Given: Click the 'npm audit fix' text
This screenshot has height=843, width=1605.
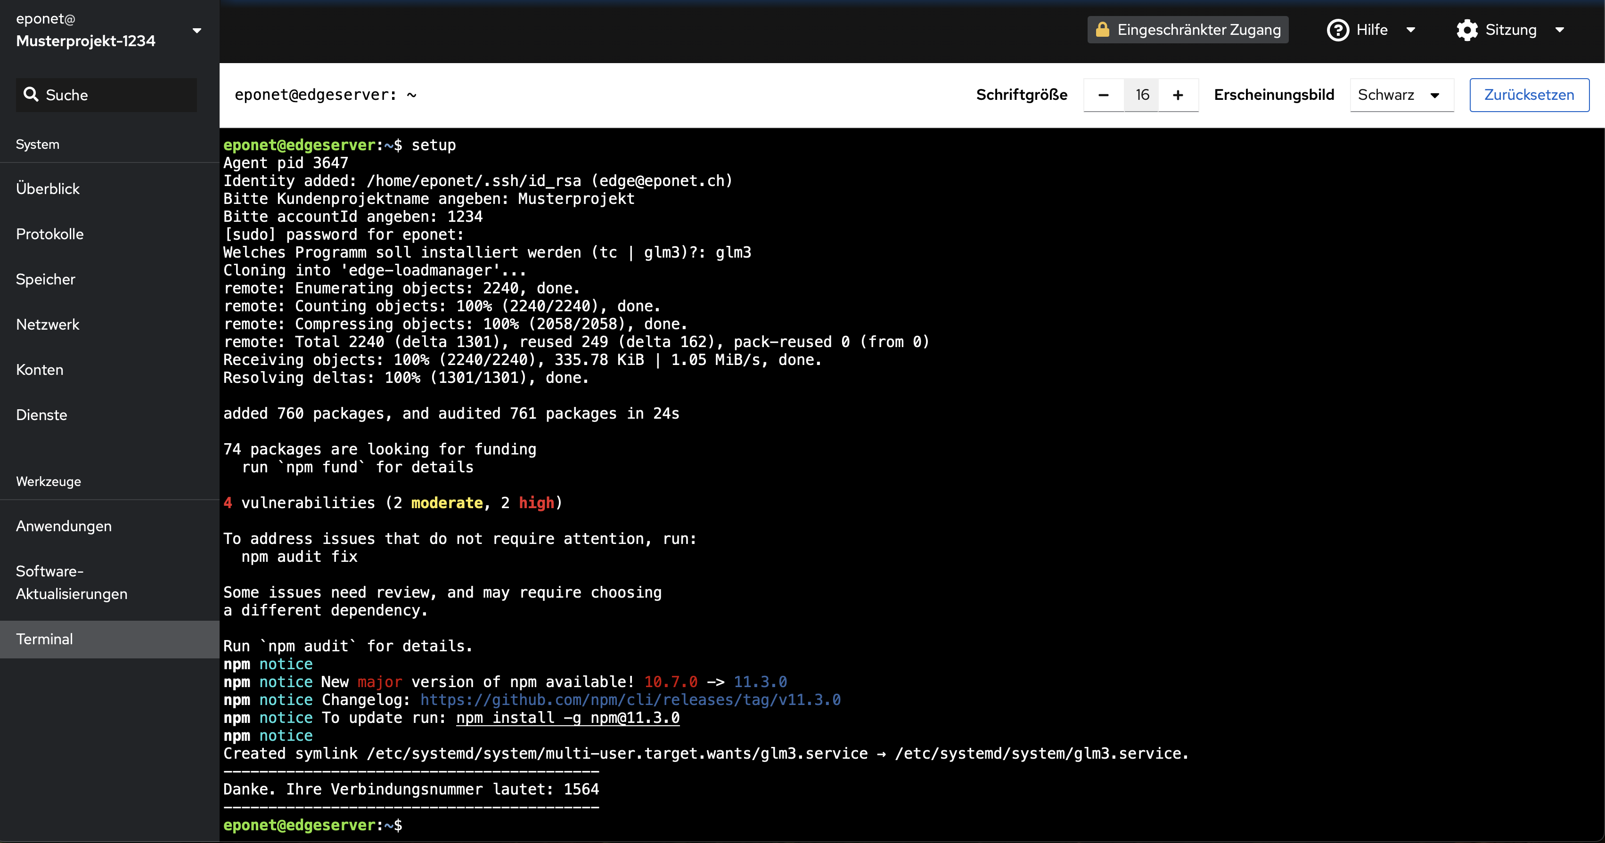Looking at the screenshot, I should (300, 557).
